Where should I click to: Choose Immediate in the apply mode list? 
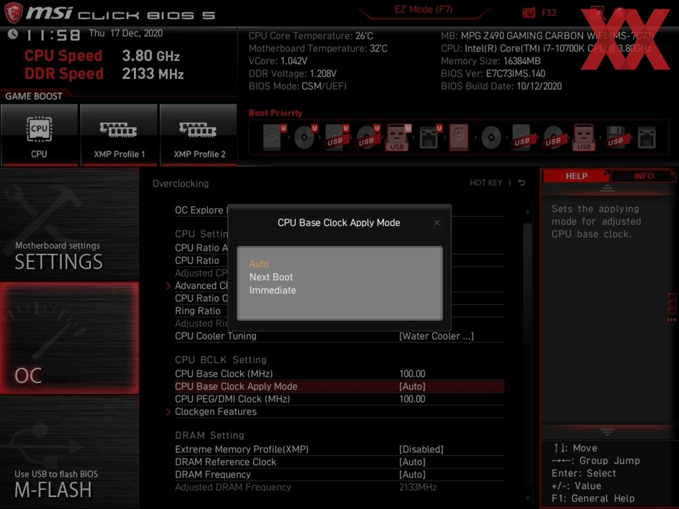click(273, 290)
